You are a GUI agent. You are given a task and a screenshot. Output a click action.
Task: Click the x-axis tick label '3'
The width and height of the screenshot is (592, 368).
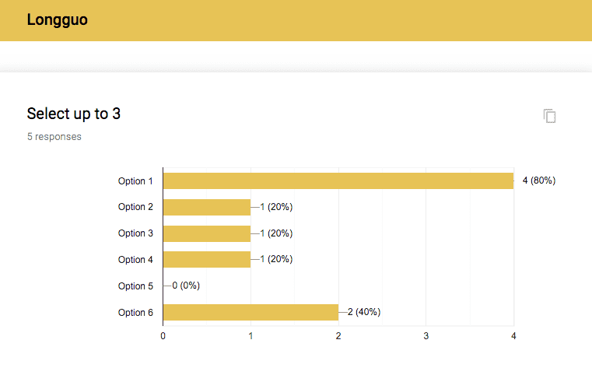tap(426, 336)
